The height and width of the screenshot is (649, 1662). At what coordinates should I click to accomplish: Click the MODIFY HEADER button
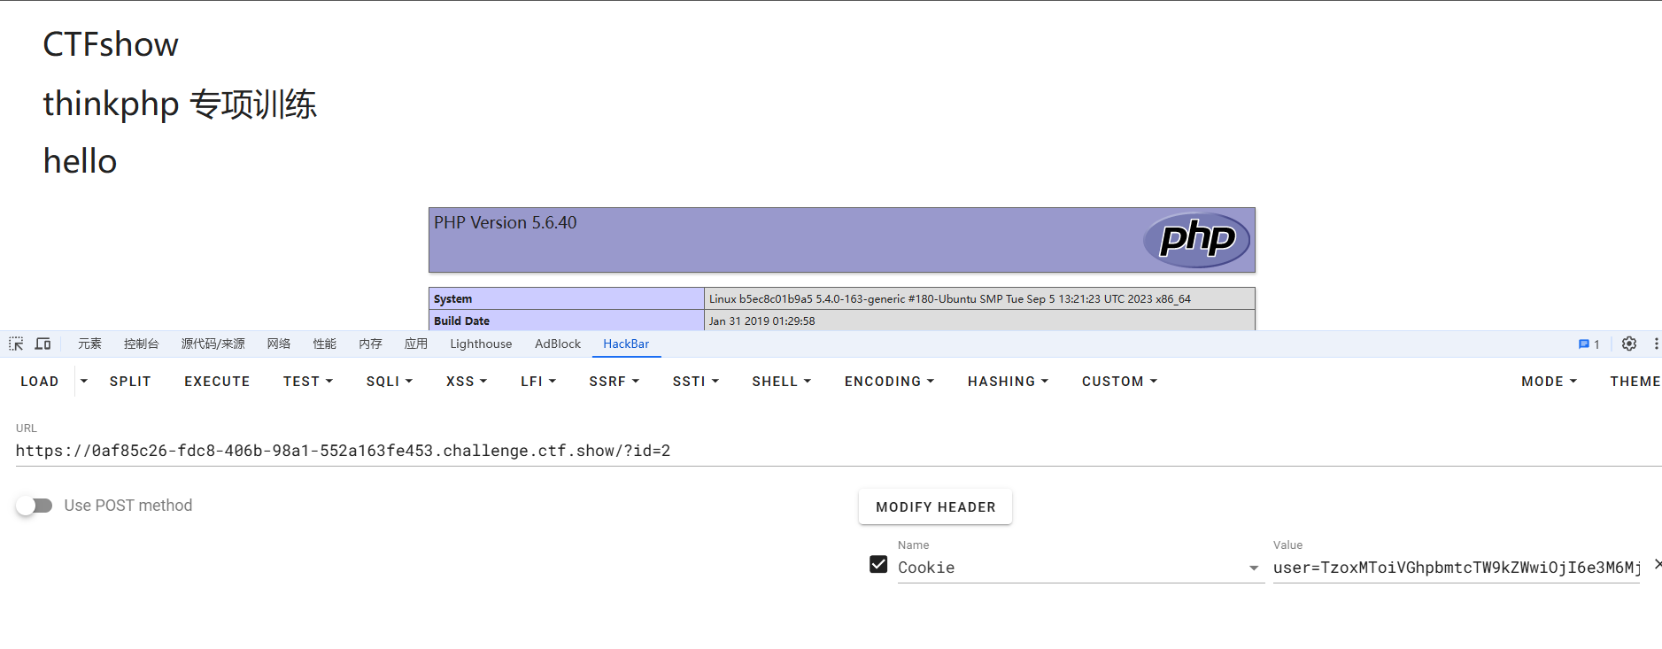tap(935, 507)
